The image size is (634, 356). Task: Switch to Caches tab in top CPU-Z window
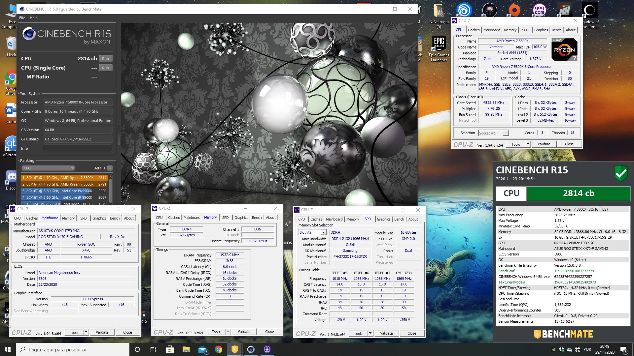pos(474,30)
